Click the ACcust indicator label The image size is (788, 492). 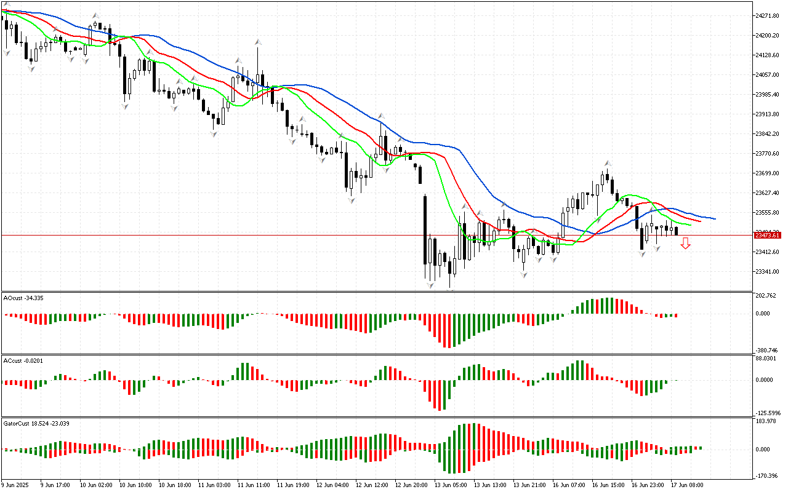pyautogui.click(x=22, y=360)
